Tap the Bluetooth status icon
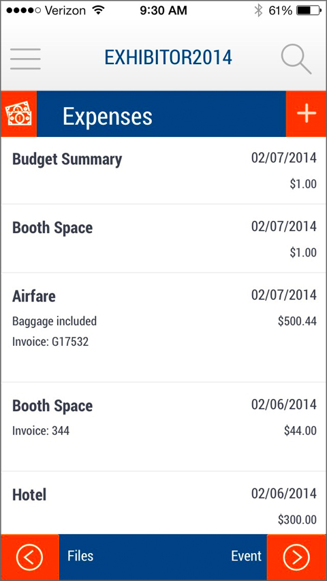327x581 pixels. (258, 11)
